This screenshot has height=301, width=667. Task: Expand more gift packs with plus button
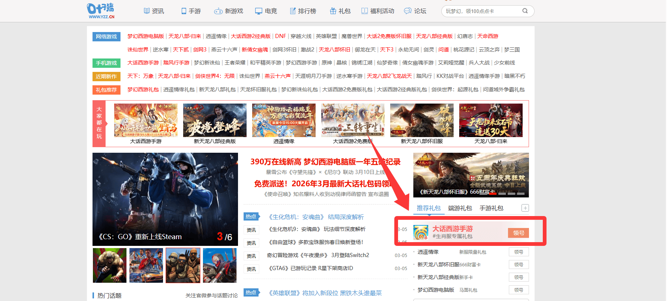(525, 208)
